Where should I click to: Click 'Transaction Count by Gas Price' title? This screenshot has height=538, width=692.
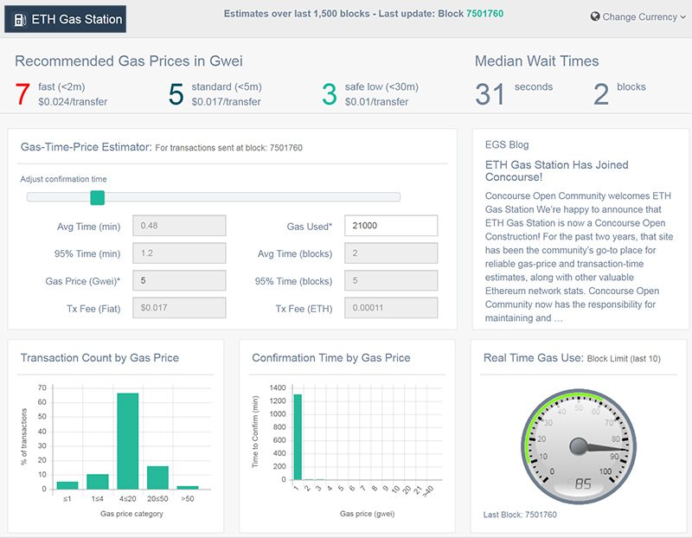[99, 357]
